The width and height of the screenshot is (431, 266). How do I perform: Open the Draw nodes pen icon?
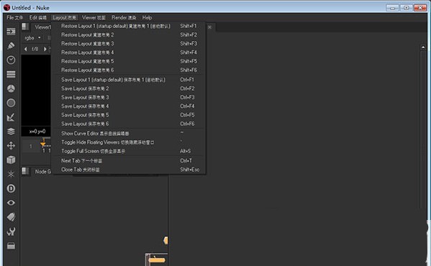(x=11, y=45)
